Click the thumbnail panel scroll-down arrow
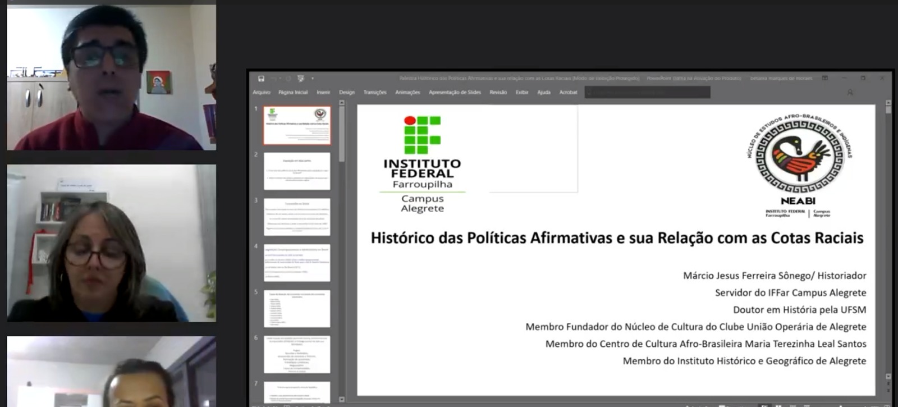Screen dimensions: 898x407 pyautogui.click(x=342, y=399)
